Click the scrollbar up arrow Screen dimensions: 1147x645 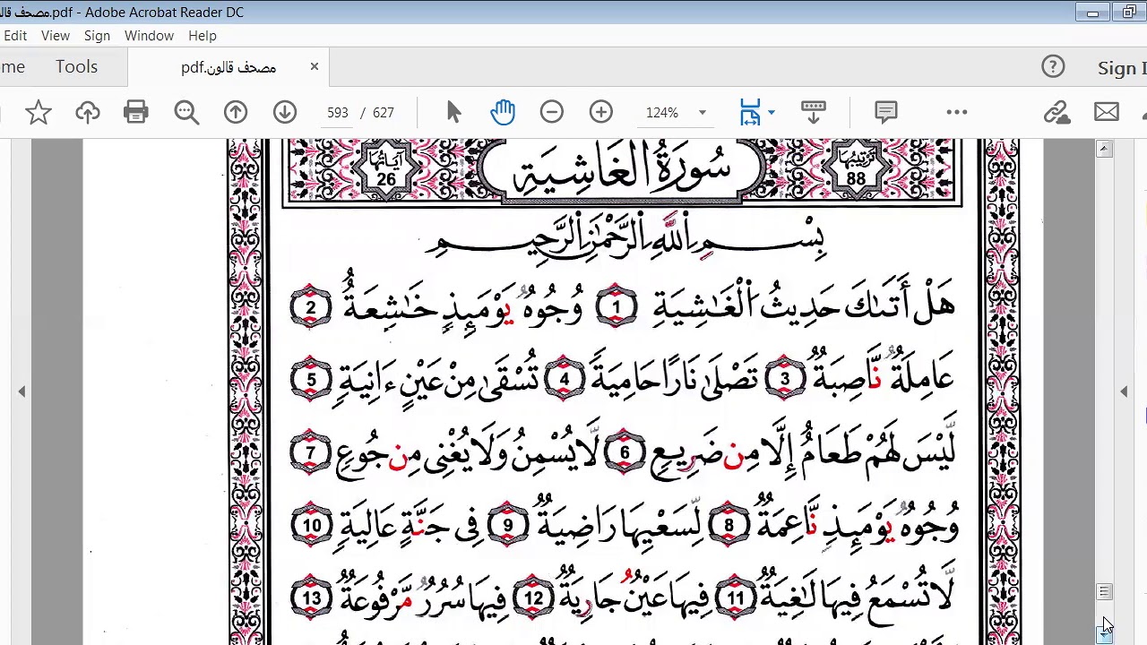[x=1104, y=149]
